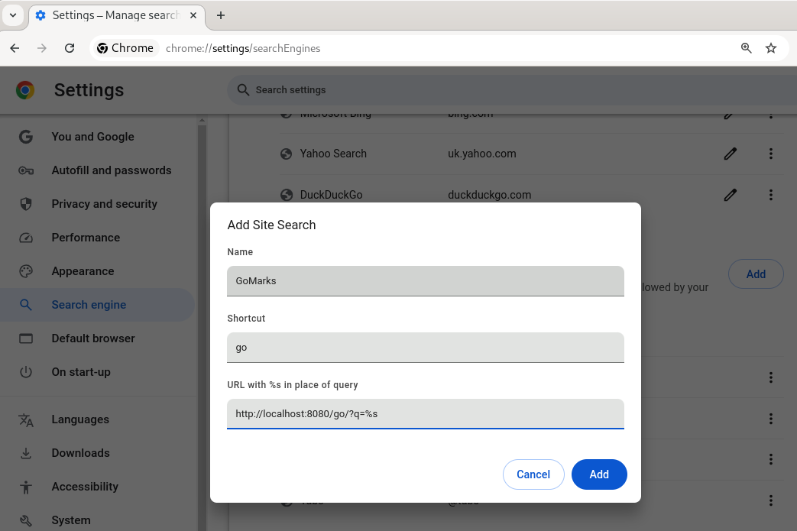Click the browser reload icon
Viewport: 797px width, 531px height.
[x=70, y=48]
